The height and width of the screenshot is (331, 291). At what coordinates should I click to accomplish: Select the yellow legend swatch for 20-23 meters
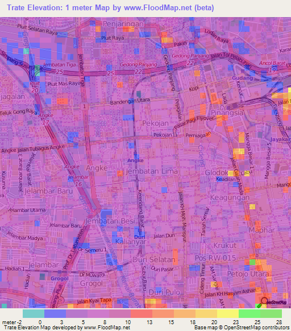coord(228,313)
